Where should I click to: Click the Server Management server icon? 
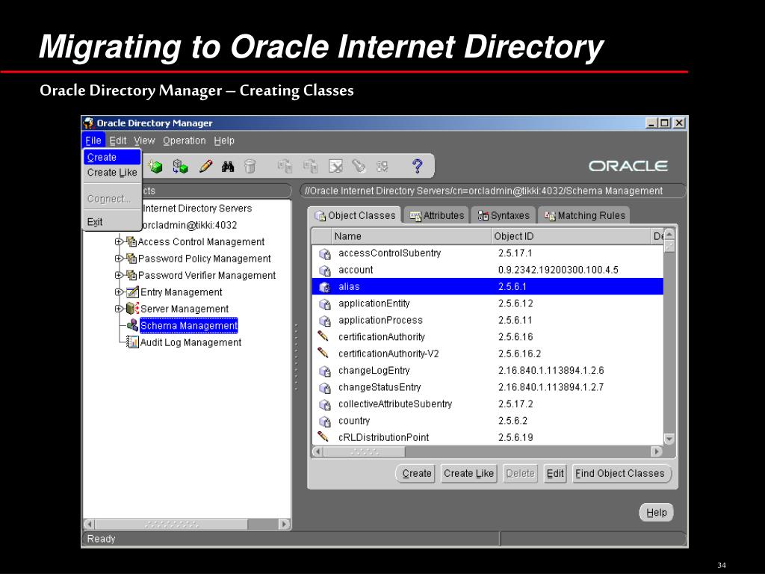tap(132, 309)
